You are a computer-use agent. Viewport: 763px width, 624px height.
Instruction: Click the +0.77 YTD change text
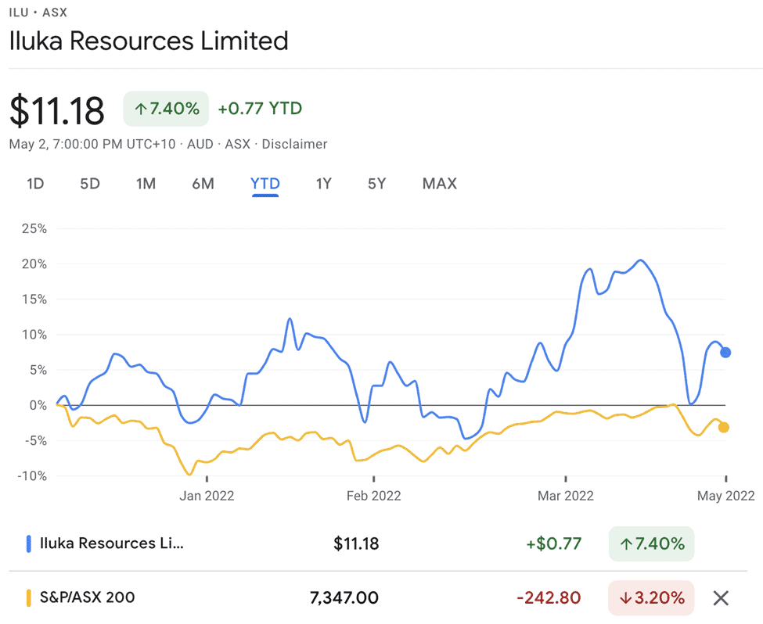click(x=260, y=109)
